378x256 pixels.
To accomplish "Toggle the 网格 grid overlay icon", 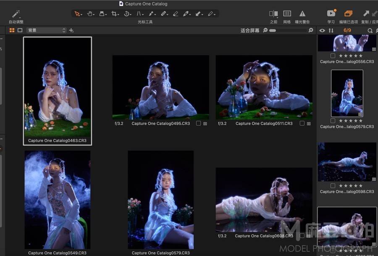I will point(287,13).
